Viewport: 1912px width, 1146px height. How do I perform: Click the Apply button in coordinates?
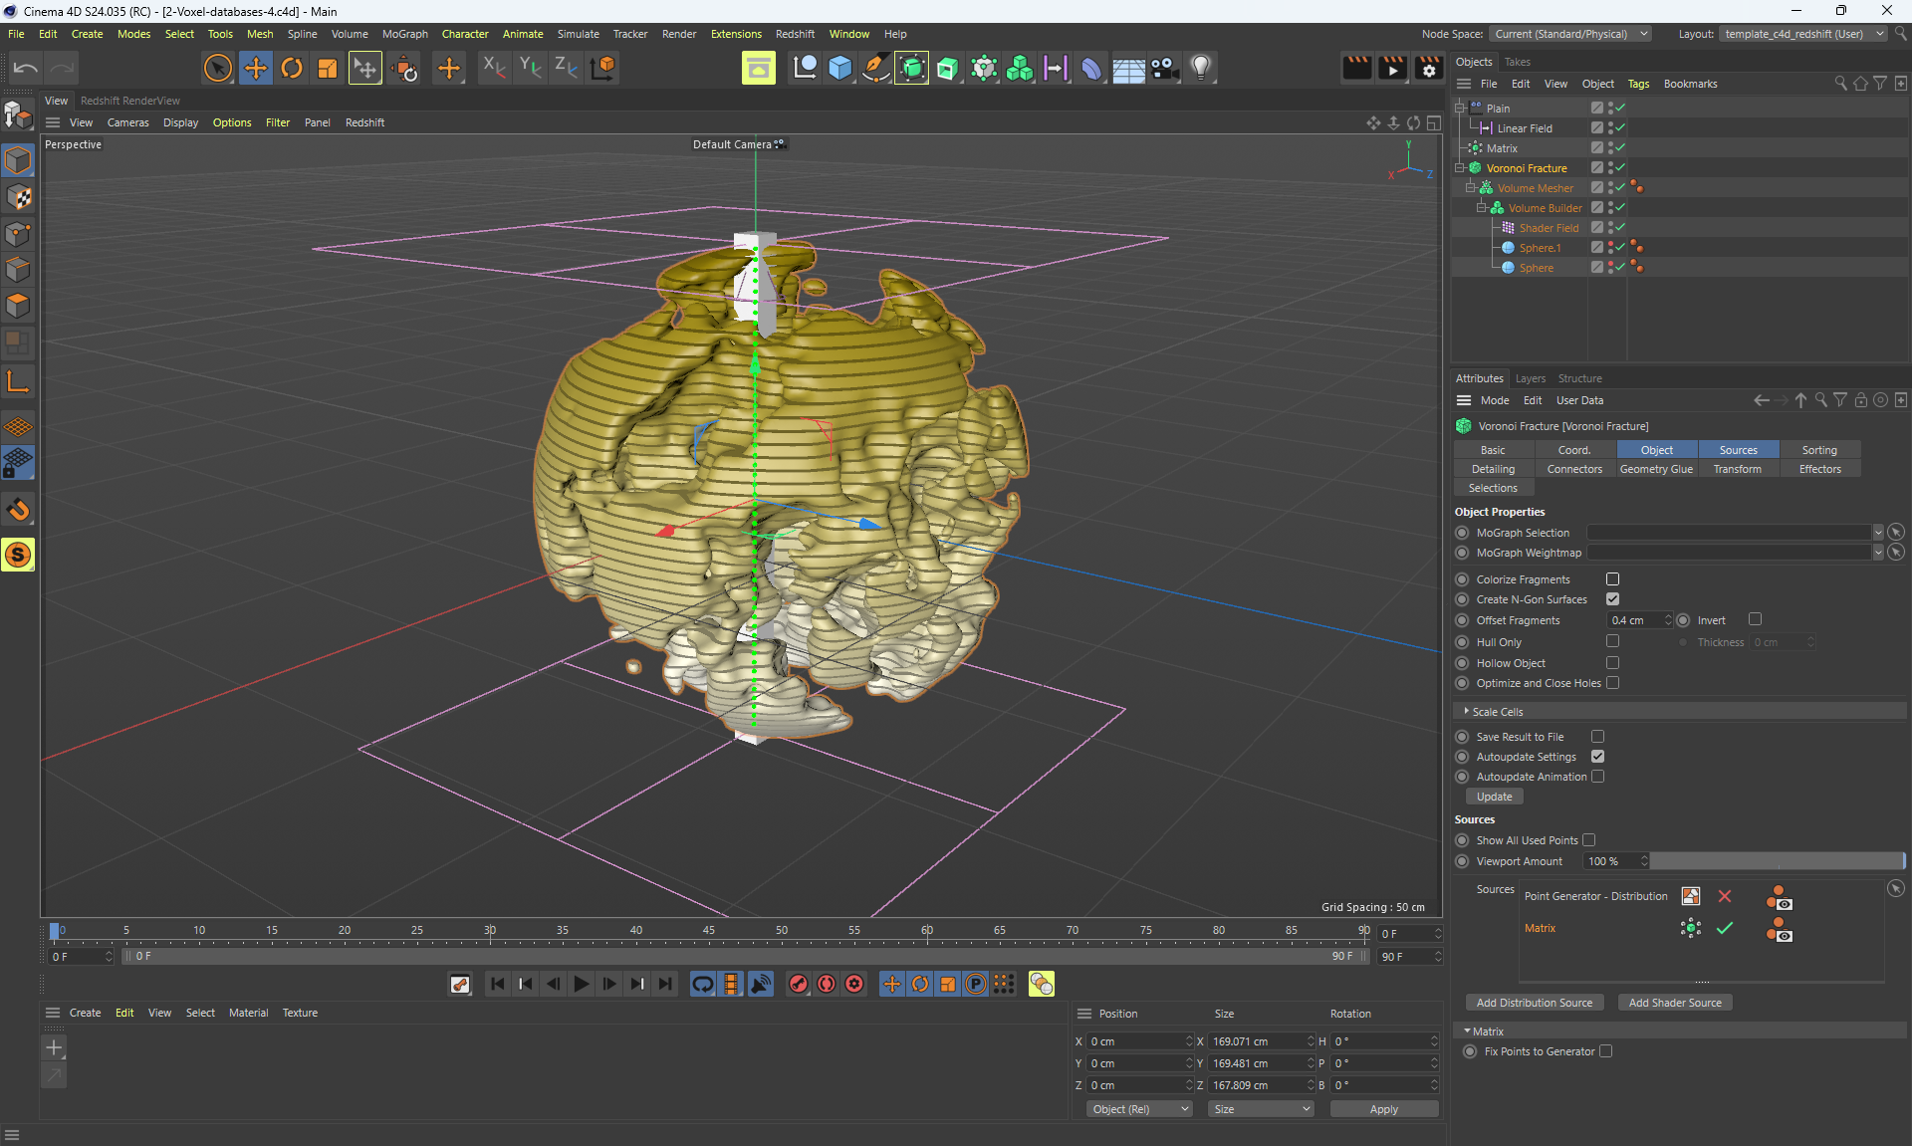pos(1383,1109)
